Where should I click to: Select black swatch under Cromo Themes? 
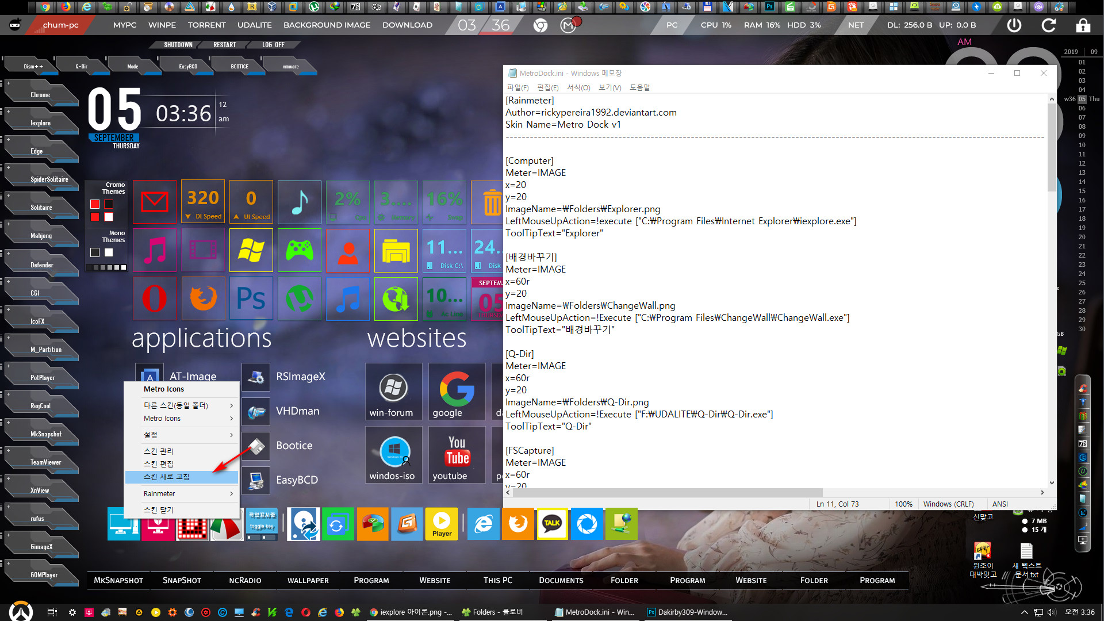pos(109,204)
